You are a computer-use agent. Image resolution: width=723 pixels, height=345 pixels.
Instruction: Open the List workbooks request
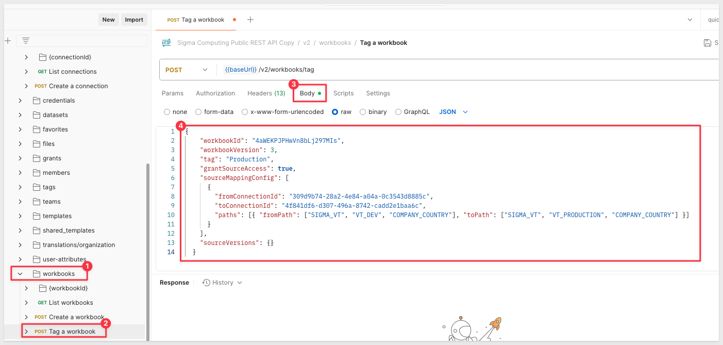(71, 303)
